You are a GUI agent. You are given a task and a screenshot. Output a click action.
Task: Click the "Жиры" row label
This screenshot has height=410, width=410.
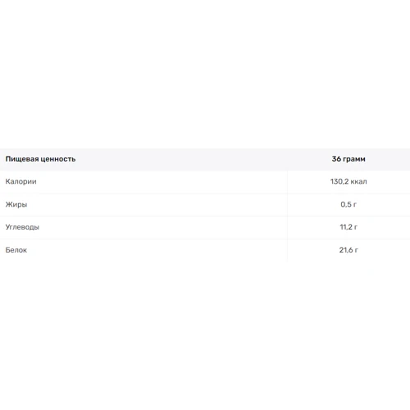pos(16,204)
